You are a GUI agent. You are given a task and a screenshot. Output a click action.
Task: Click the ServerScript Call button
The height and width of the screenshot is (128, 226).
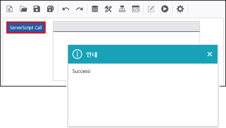point(26,27)
